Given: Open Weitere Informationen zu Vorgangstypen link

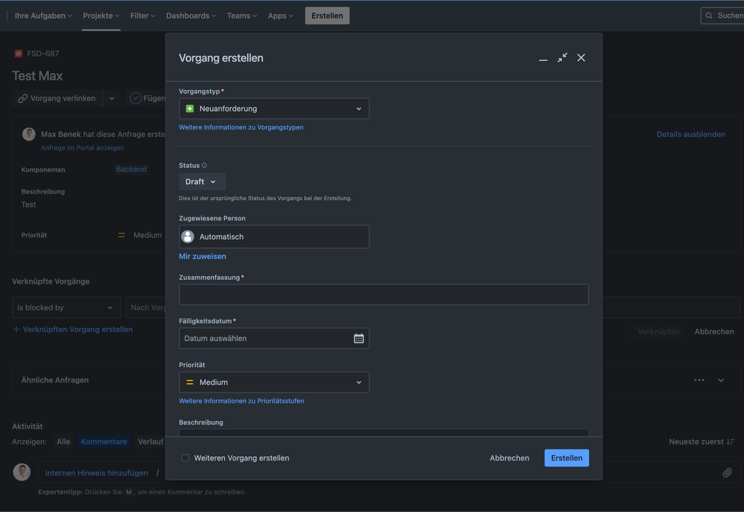Looking at the screenshot, I should [x=241, y=127].
